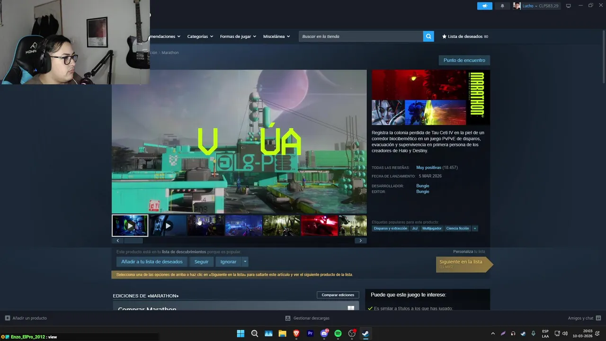Open Spotify from the taskbar
606x341 pixels.
coord(338,333)
